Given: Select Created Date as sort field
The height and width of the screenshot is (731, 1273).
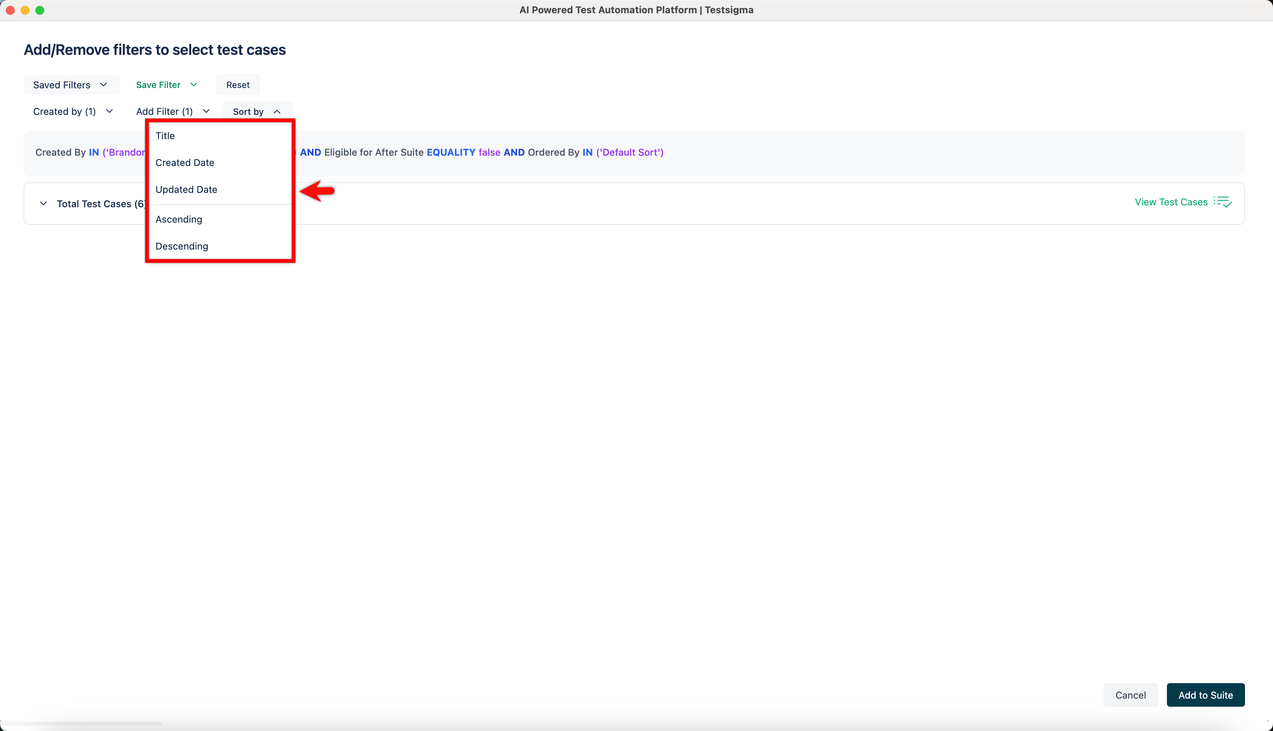Looking at the screenshot, I should click(x=185, y=162).
